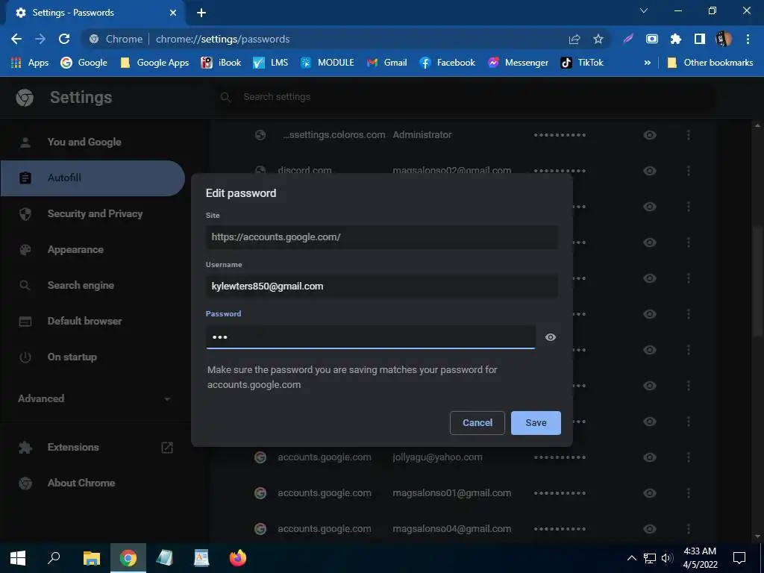Open the Google Apps bookmark folder
764x573 pixels.
pyautogui.click(x=154, y=63)
